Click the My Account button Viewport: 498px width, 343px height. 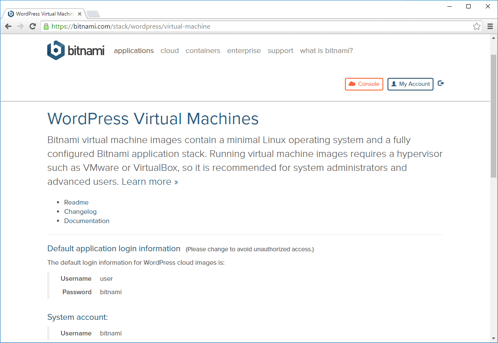pyautogui.click(x=410, y=84)
